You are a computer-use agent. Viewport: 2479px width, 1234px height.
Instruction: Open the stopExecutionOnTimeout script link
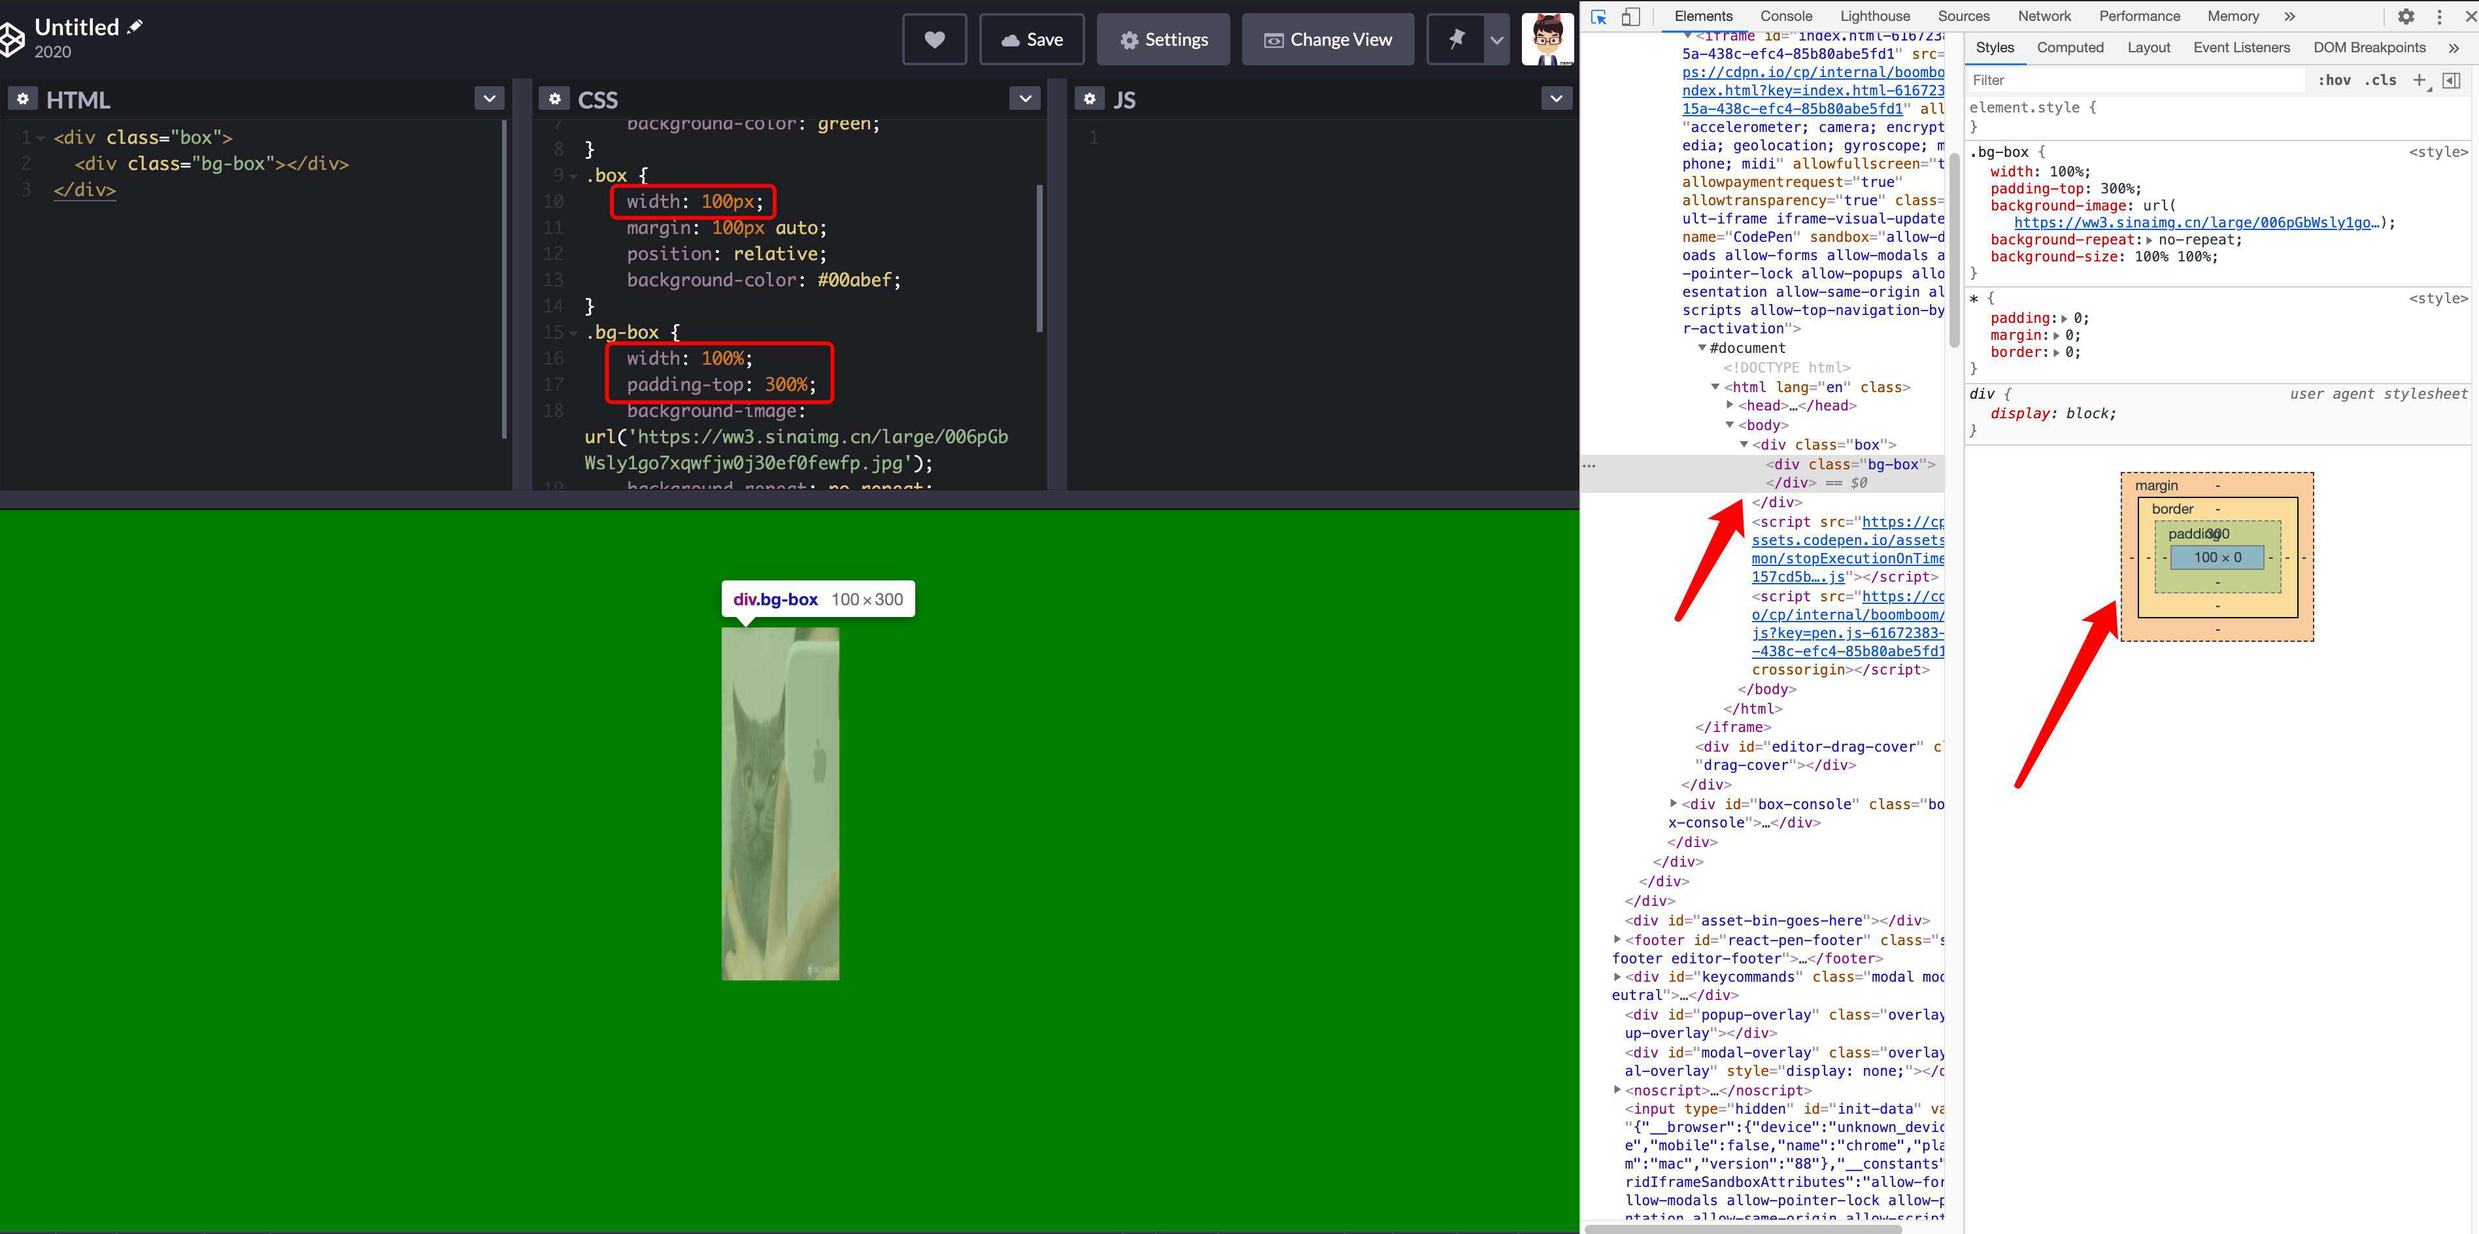(1849, 549)
